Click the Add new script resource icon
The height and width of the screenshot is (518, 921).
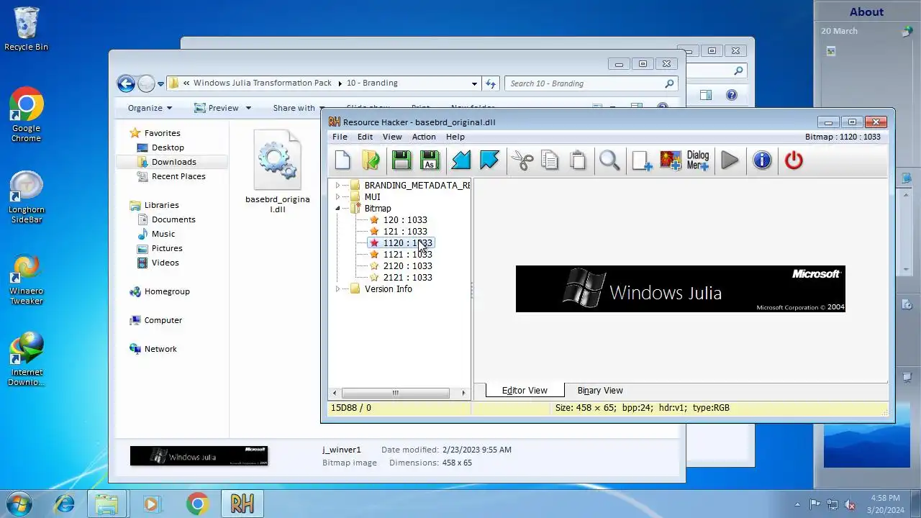[x=642, y=160]
